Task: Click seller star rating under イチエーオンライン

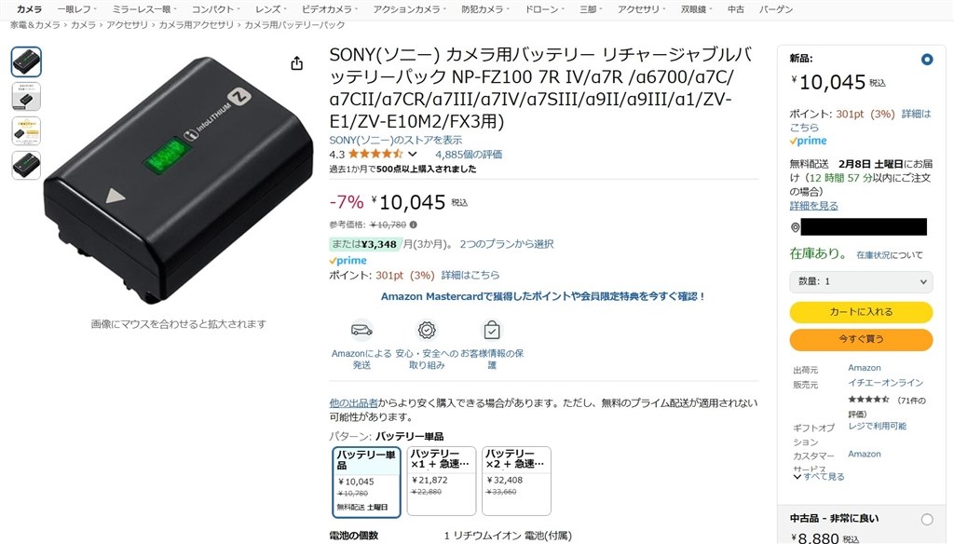Action: click(869, 400)
